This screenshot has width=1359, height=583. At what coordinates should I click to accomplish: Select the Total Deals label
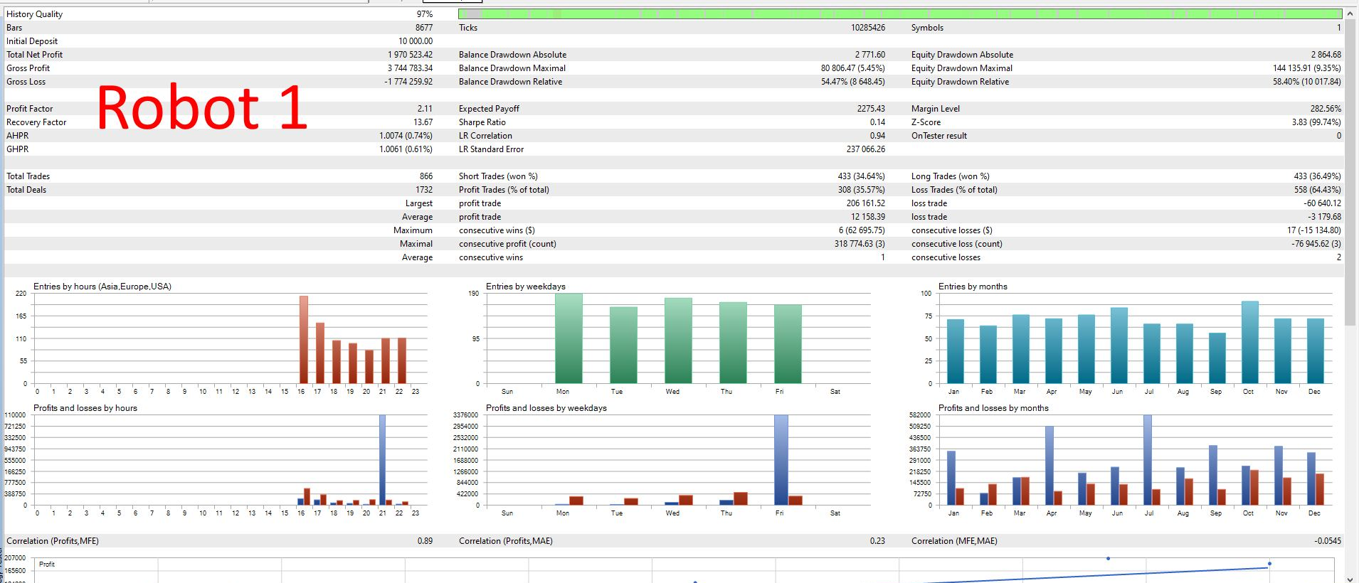[26, 190]
